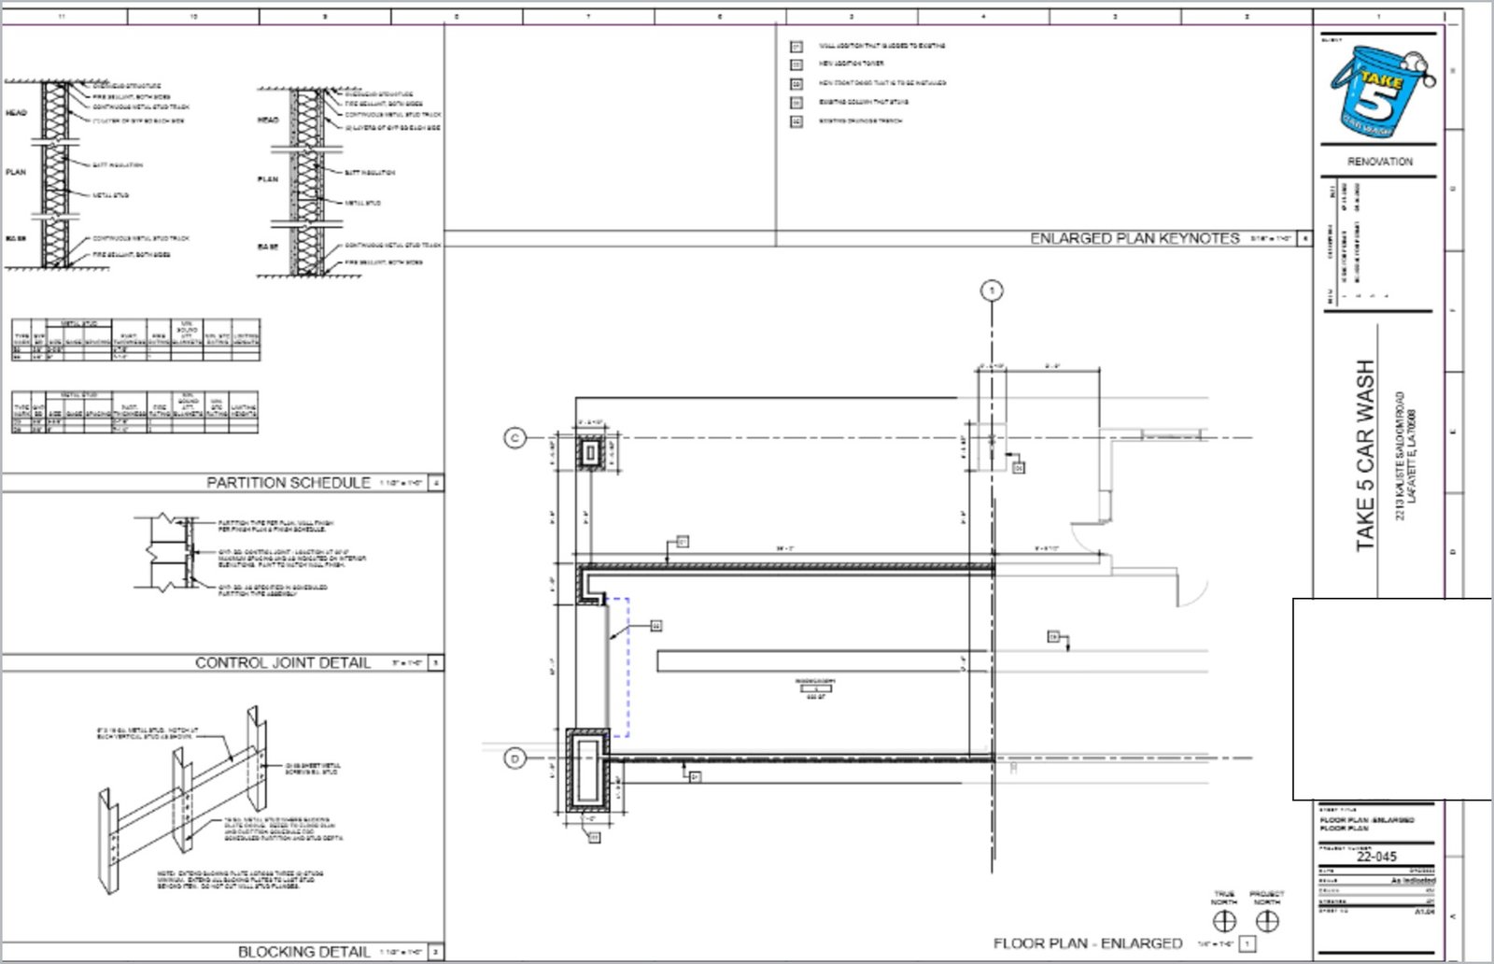
Task: Click the 'CONTROL JOINT DETAIL' title
Action: [283, 663]
